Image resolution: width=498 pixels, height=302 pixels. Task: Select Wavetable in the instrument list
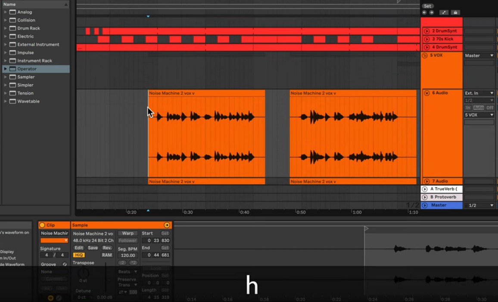tap(28, 101)
